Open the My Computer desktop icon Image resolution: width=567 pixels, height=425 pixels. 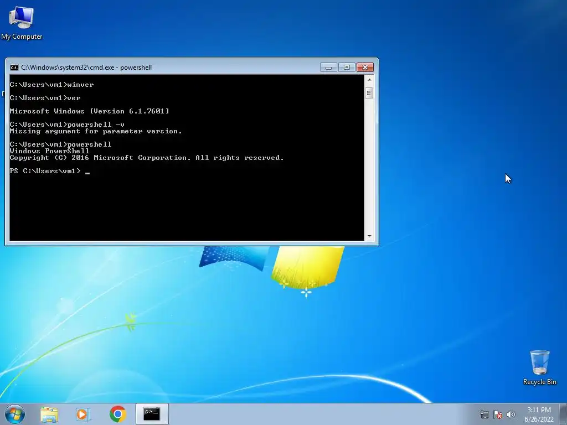pos(22,23)
